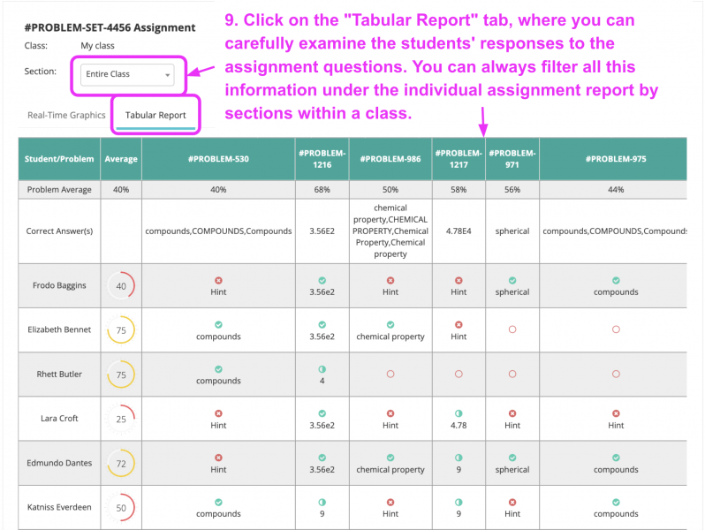Click Frodo Baggins' green check for #PROBLEM-1216
Screen dimensions: 705x530
(322, 281)
